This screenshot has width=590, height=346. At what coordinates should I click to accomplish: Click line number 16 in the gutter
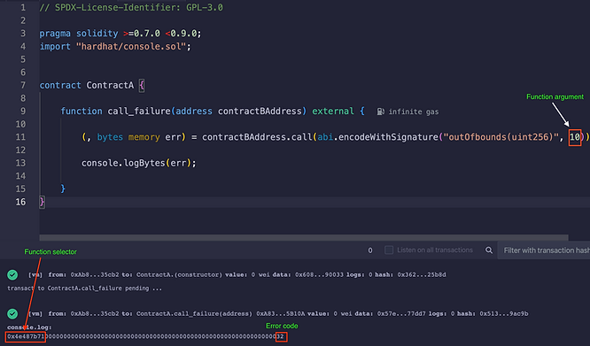pos(20,202)
